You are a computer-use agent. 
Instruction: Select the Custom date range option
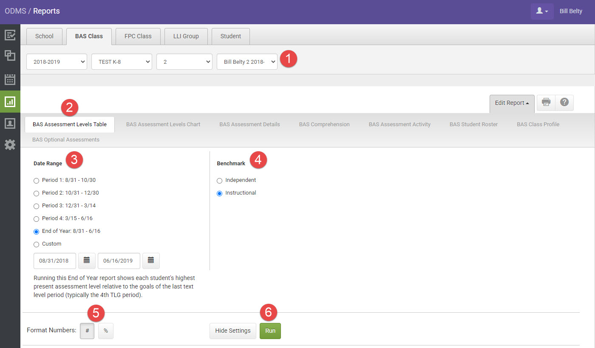[x=36, y=244]
